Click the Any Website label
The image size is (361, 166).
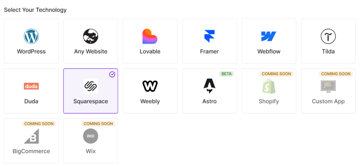click(91, 51)
